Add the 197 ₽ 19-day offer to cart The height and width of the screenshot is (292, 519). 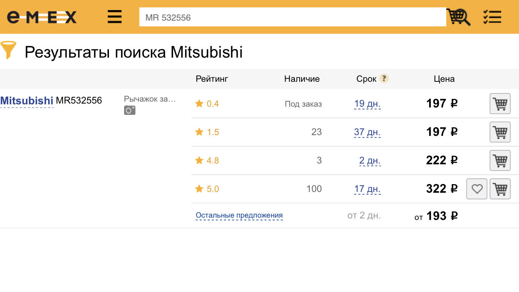tap(500, 104)
